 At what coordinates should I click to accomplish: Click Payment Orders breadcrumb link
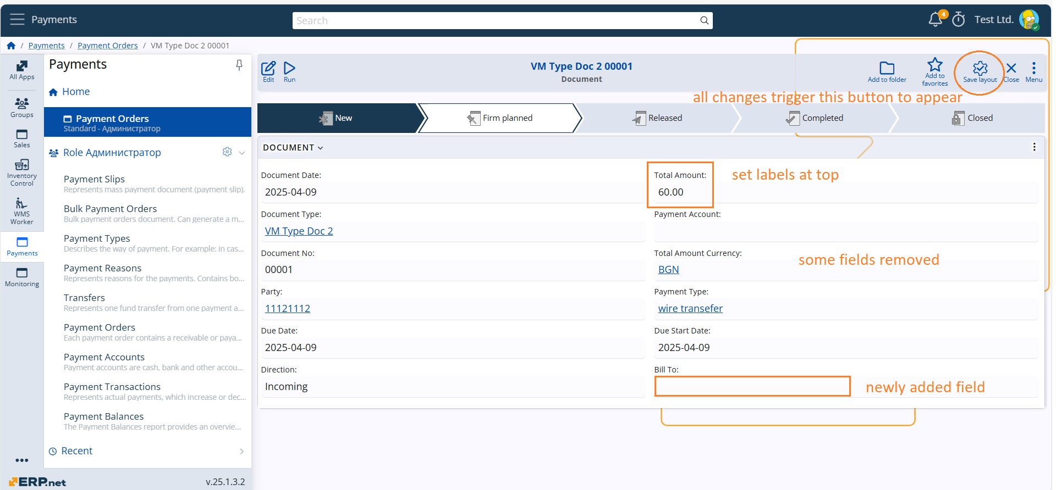107,46
